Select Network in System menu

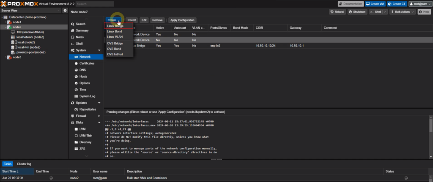[x=86, y=57]
